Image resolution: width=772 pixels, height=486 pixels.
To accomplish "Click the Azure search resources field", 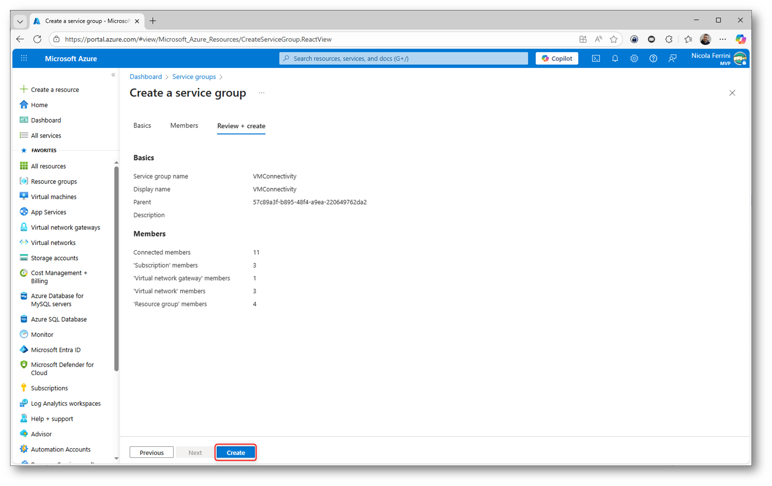I will pyautogui.click(x=403, y=58).
